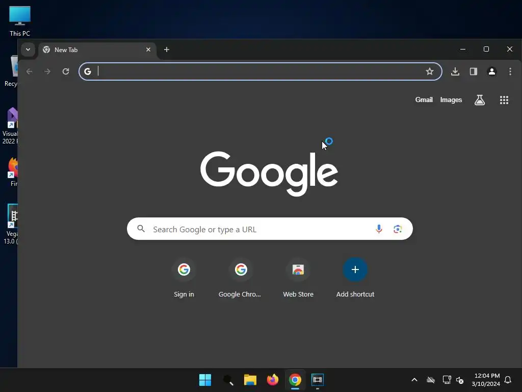Open the Images link
Screen dimensions: 522x392
(451, 100)
